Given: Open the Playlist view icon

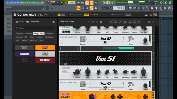Looking at the screenshot, I should pyautogui.click(x=130, y=8).
